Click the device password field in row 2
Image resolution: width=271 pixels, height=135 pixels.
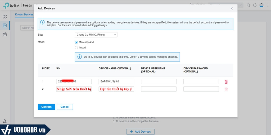point(201,89)
